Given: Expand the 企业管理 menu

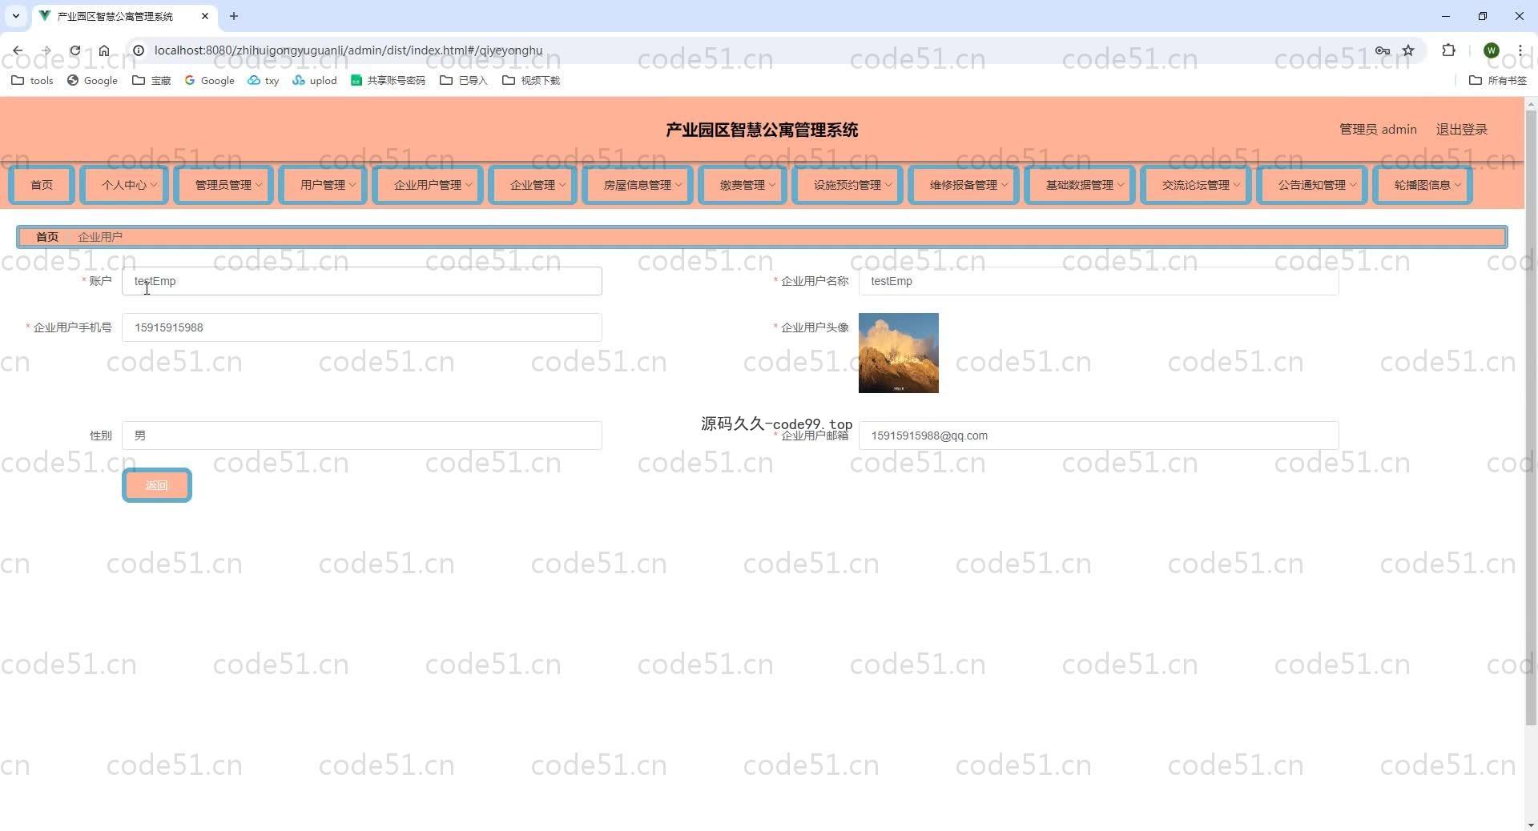Looking at the screenshot, I should [x=533, y=185].
